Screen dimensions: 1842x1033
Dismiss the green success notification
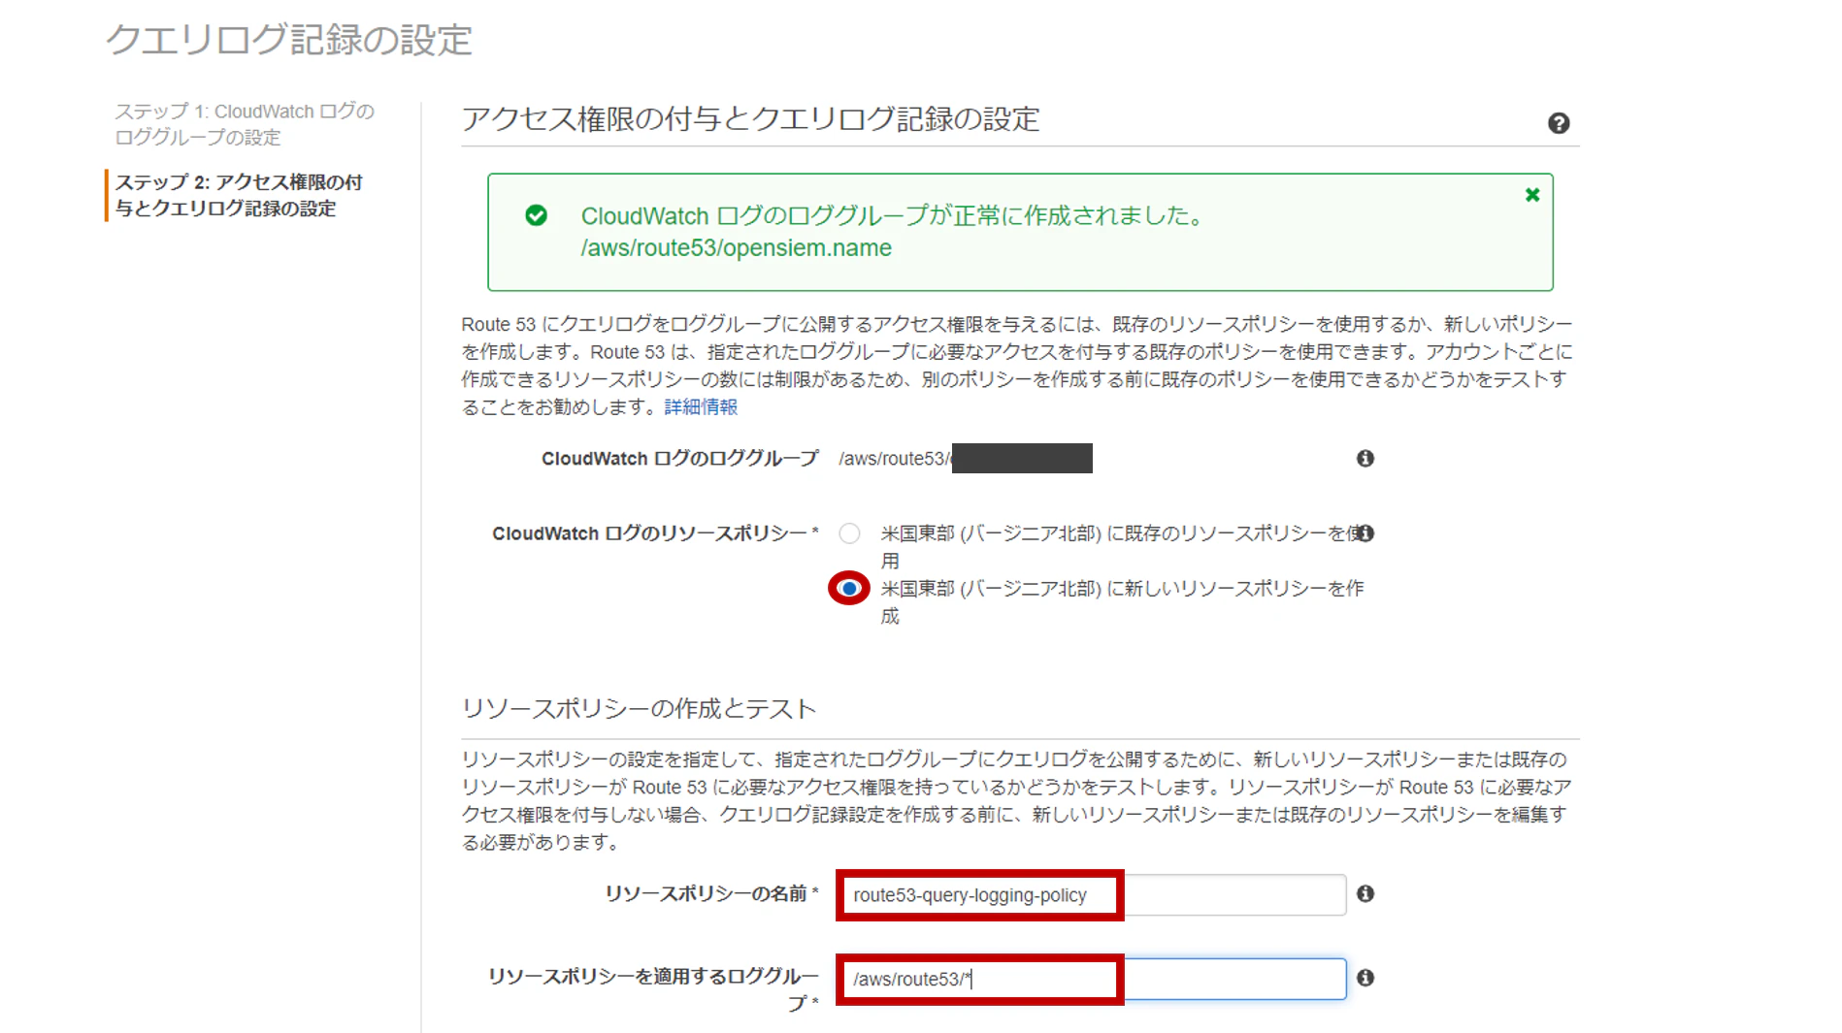click(1532, 195)
